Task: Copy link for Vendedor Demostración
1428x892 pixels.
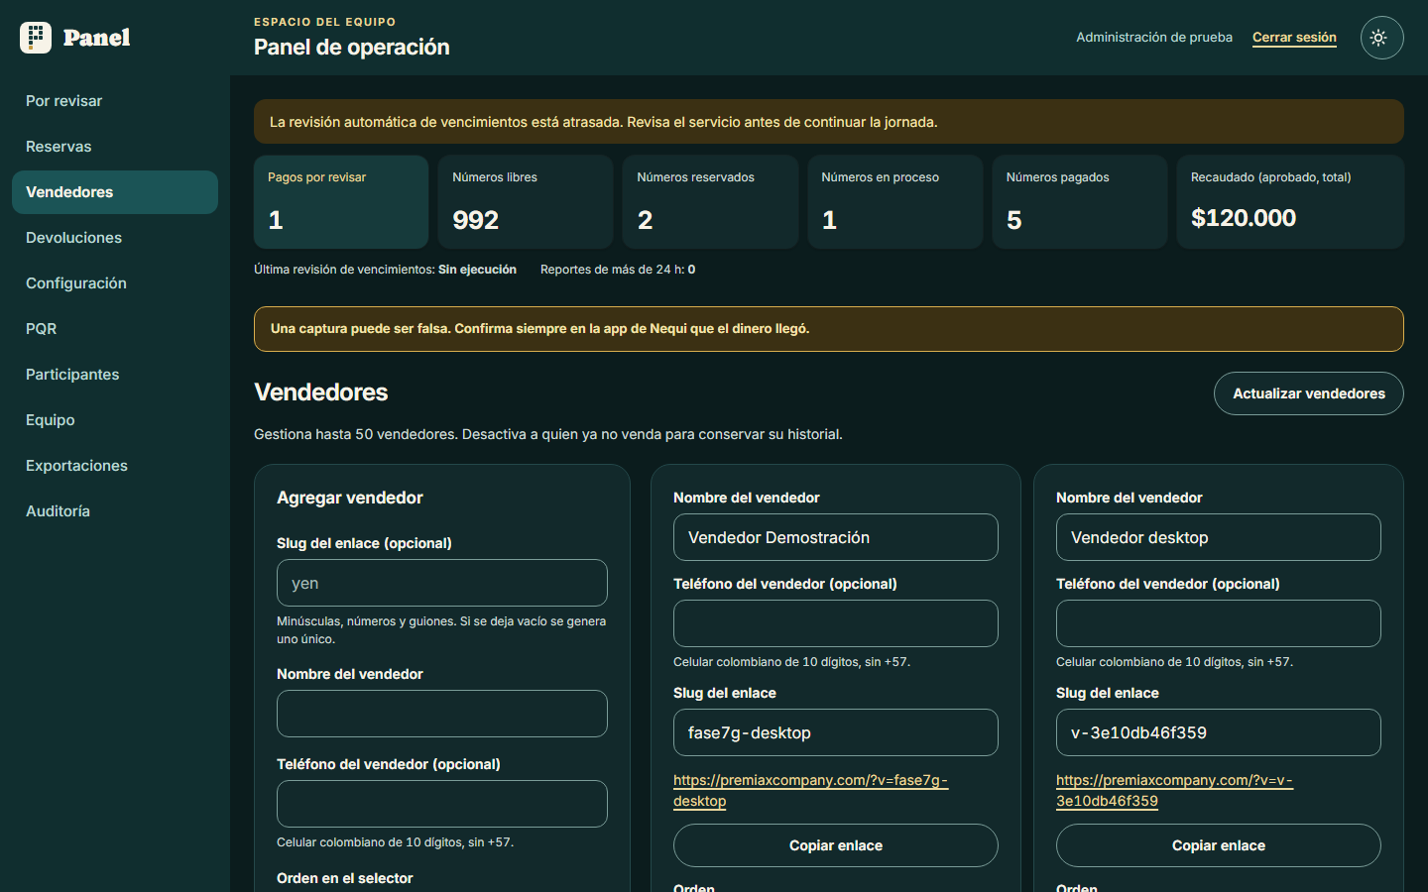Action: click(x=835, y=845)
